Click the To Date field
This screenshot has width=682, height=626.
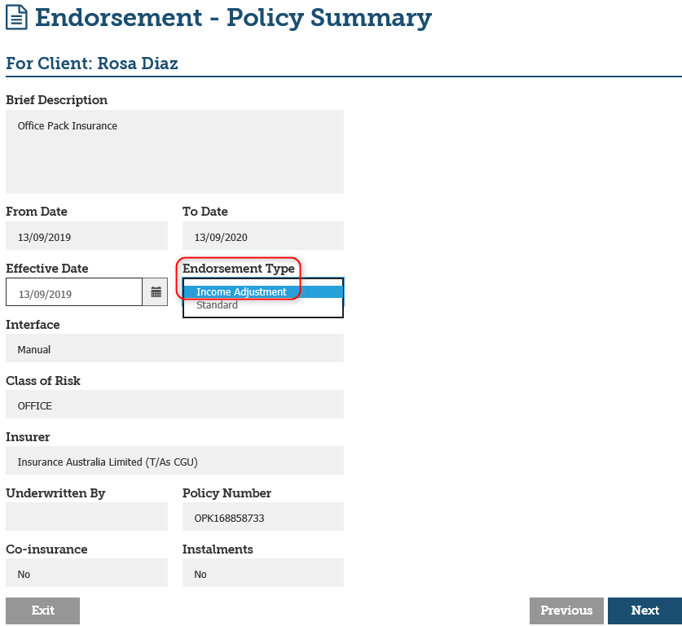click(262, 237)
